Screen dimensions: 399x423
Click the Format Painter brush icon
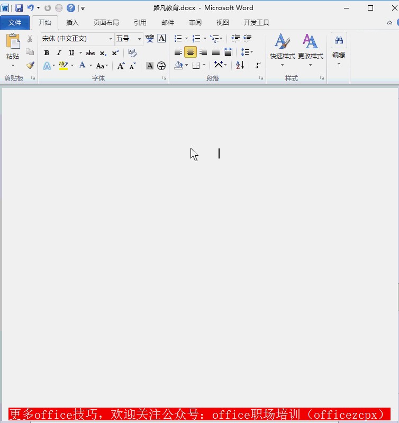(30, 65)
